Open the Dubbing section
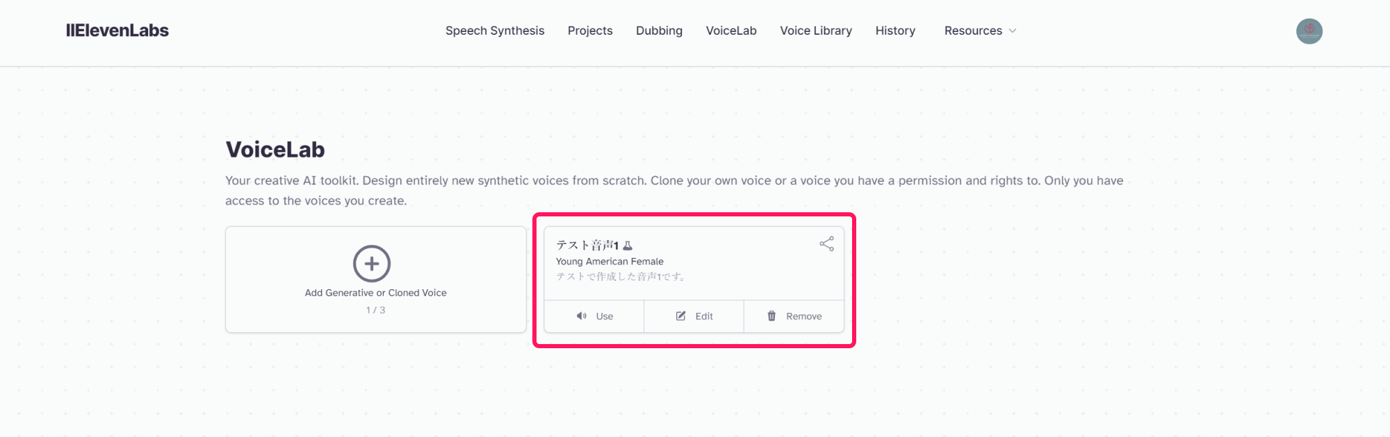1390x437 pixels. [x=659, y=31]
